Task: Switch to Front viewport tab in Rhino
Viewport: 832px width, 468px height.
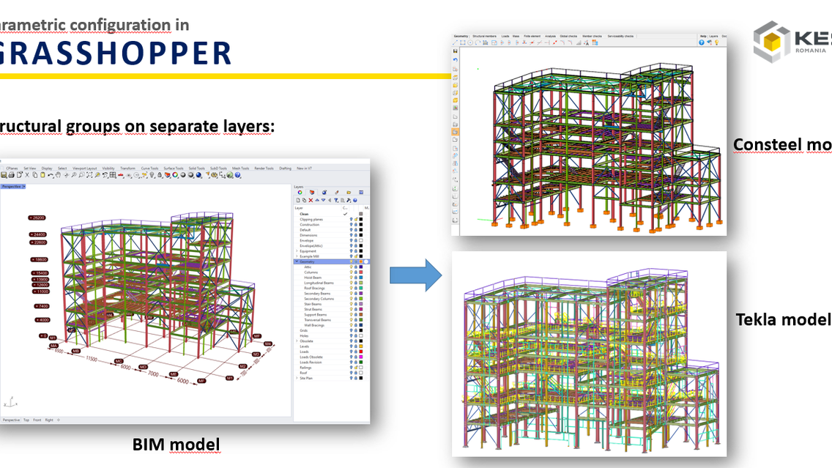Action: [37, 420]
